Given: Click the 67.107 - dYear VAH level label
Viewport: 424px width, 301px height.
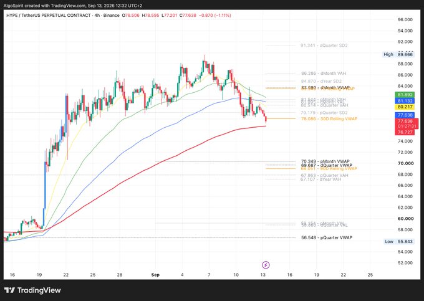Looking at the screenshot, I should [x=320, y=179].
